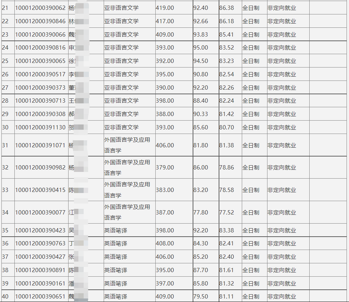Select exam ID 100012000391071
Image resolution: width=349 pixels, height=302 pixels.
coord(40,146)
